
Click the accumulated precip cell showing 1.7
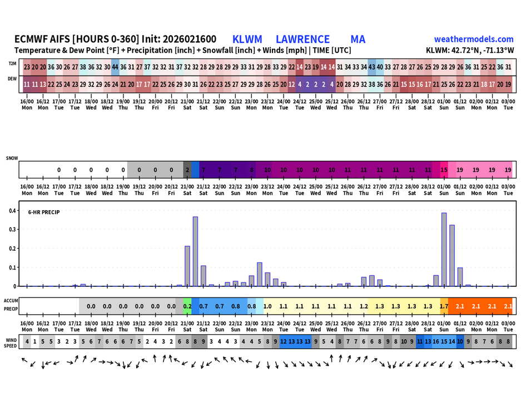point(444,306)
